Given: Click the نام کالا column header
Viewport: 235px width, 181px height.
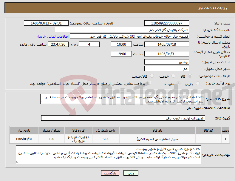Looking at the screenshot, I should 157,131.
